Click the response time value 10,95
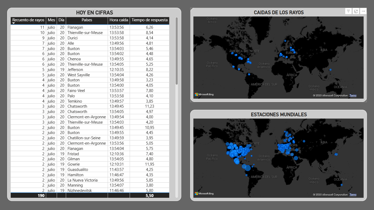Viewport: 374px width, 210px height. [x=150, y=128]
